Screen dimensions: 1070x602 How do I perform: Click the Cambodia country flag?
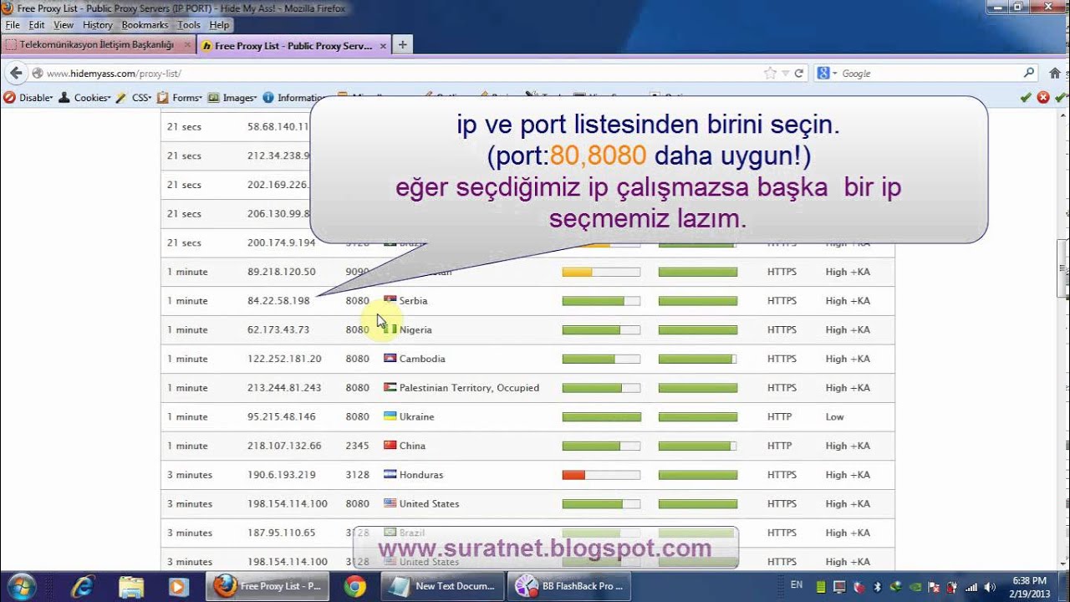click(x=390, y=358)
